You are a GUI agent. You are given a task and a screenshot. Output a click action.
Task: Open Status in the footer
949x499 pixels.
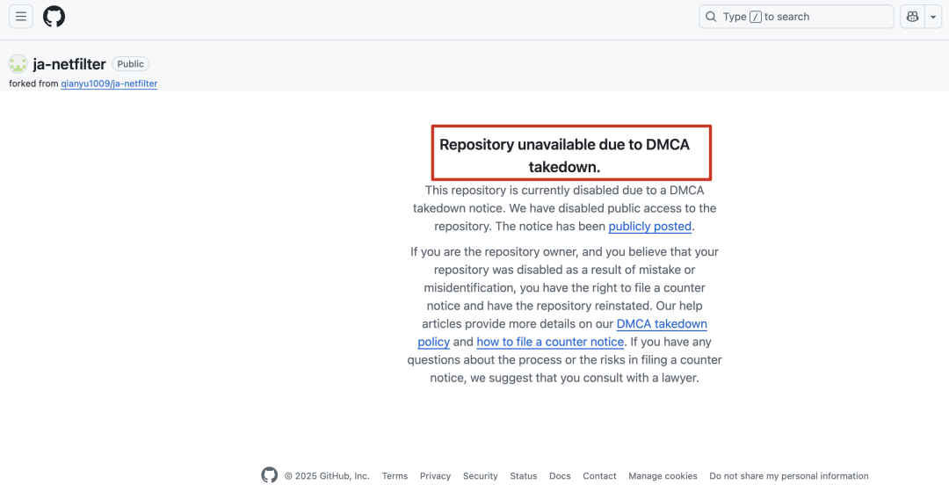pyautogui.click(x=523, y=476)
